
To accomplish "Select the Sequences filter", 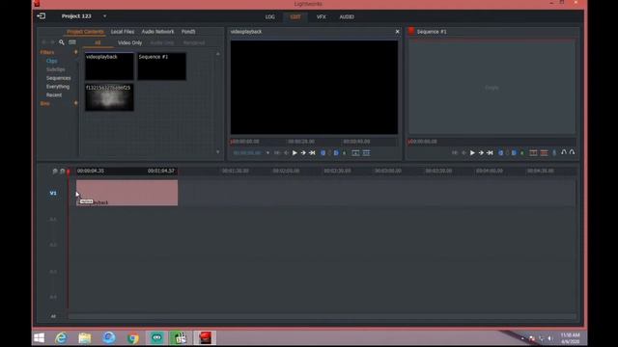I will (x=58, y=78).
